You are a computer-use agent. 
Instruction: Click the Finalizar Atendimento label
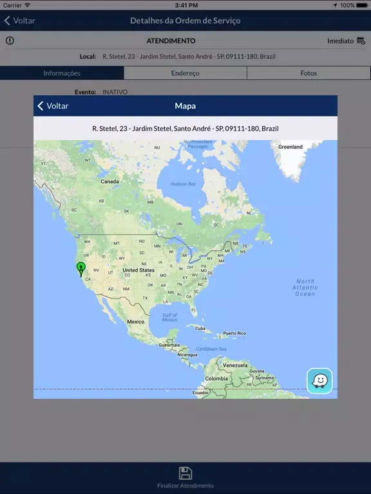click(x=185, y=486)
